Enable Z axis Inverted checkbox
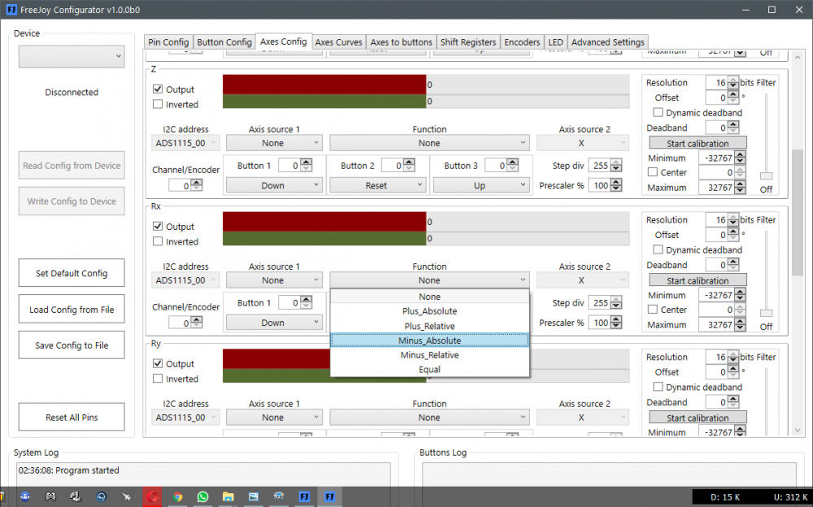 pos(158,104)
